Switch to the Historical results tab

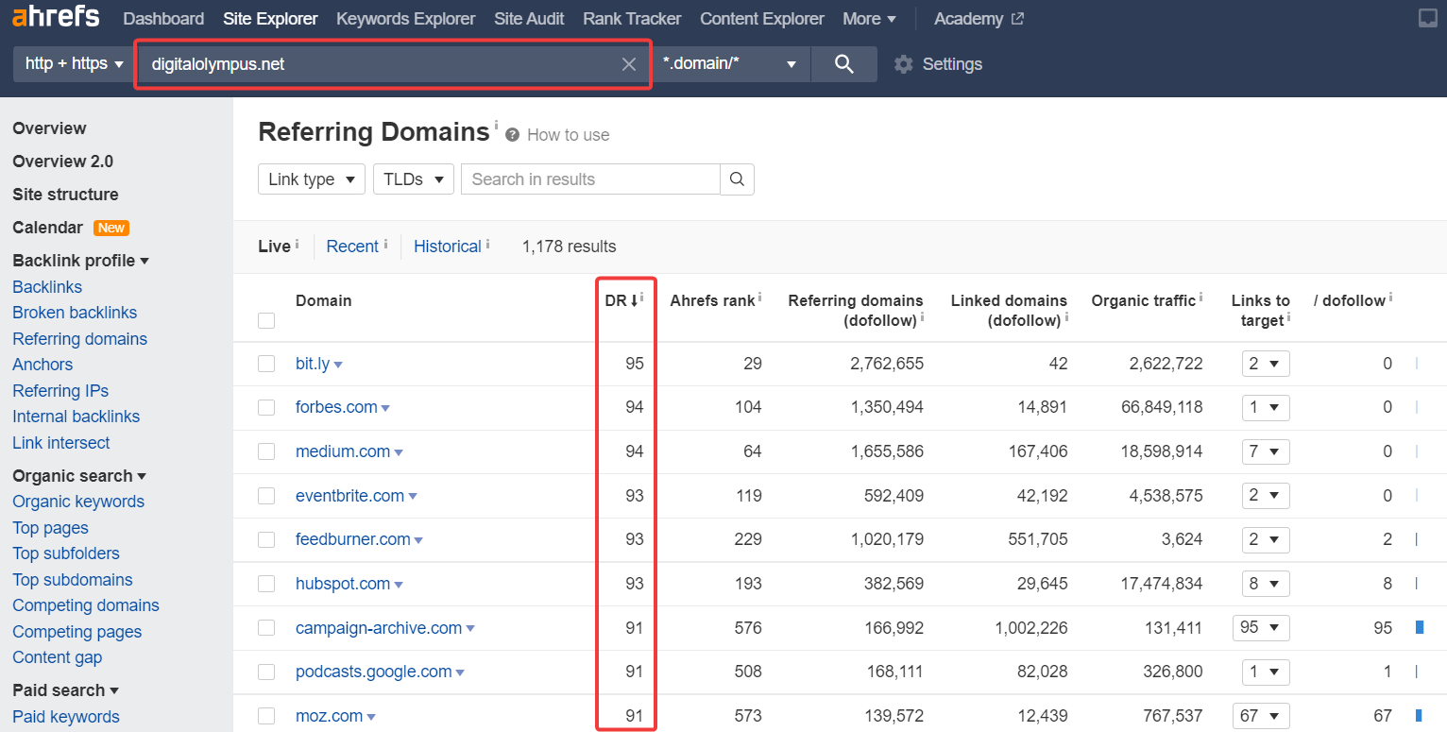point(448,247)
